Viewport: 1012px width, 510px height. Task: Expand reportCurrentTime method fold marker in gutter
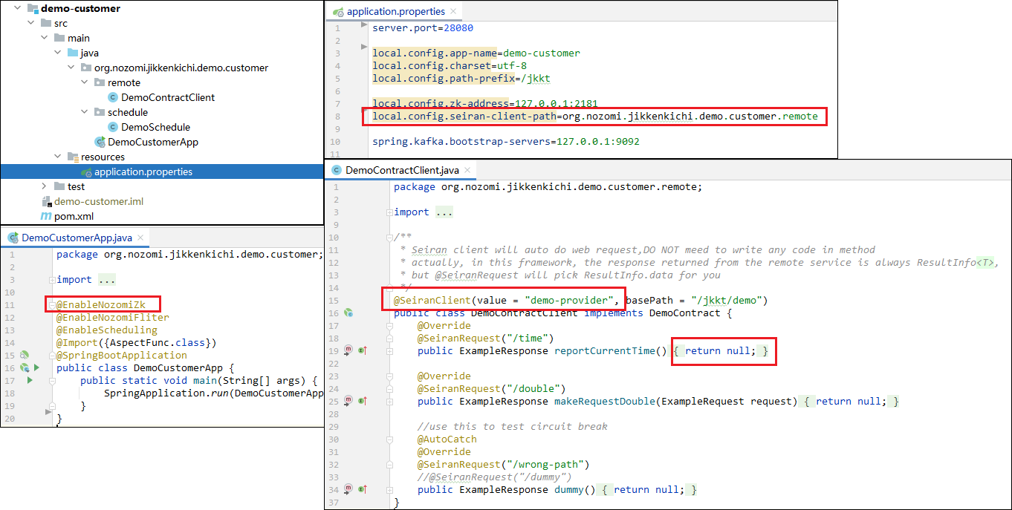click(x=390, y=350)
